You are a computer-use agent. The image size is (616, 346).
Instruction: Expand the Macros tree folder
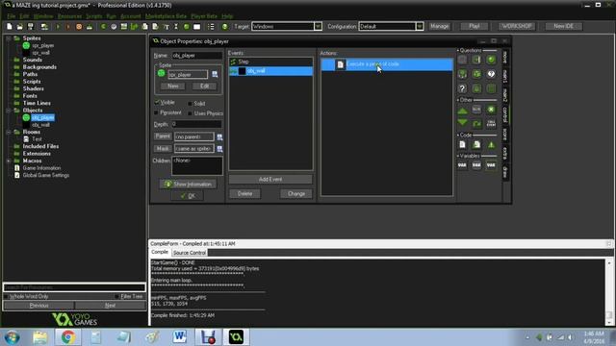click(x=9, y=161)
